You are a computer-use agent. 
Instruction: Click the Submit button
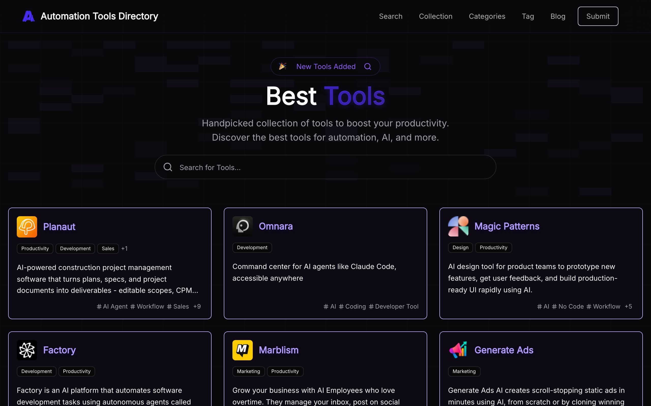coord(598,16)
